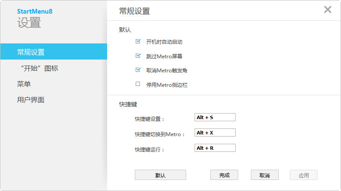
Task: Click the 常规设置 page title at top
Action: pyautogui.click(x=134, y=11)
